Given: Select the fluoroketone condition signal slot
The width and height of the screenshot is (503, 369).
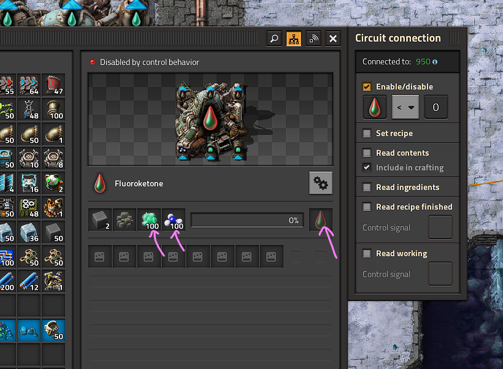Looking at the screenshot, I should point(374,107).
